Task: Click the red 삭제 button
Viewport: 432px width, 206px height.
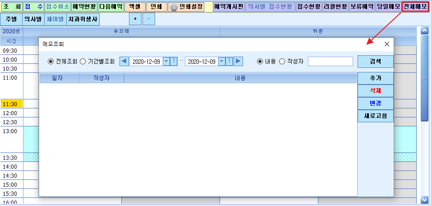Action: pos(376,91)
